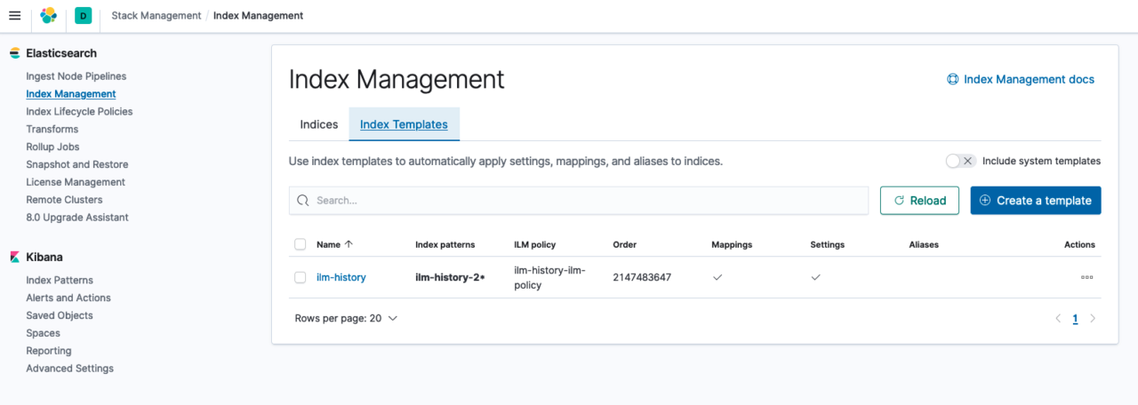Click the Elasticsearch section logo icon

14,53
